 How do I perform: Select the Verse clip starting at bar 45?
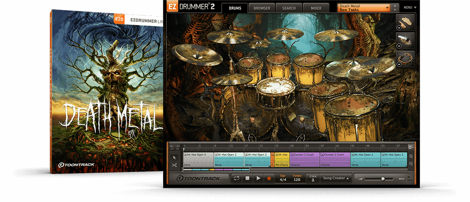coord(365,160)
